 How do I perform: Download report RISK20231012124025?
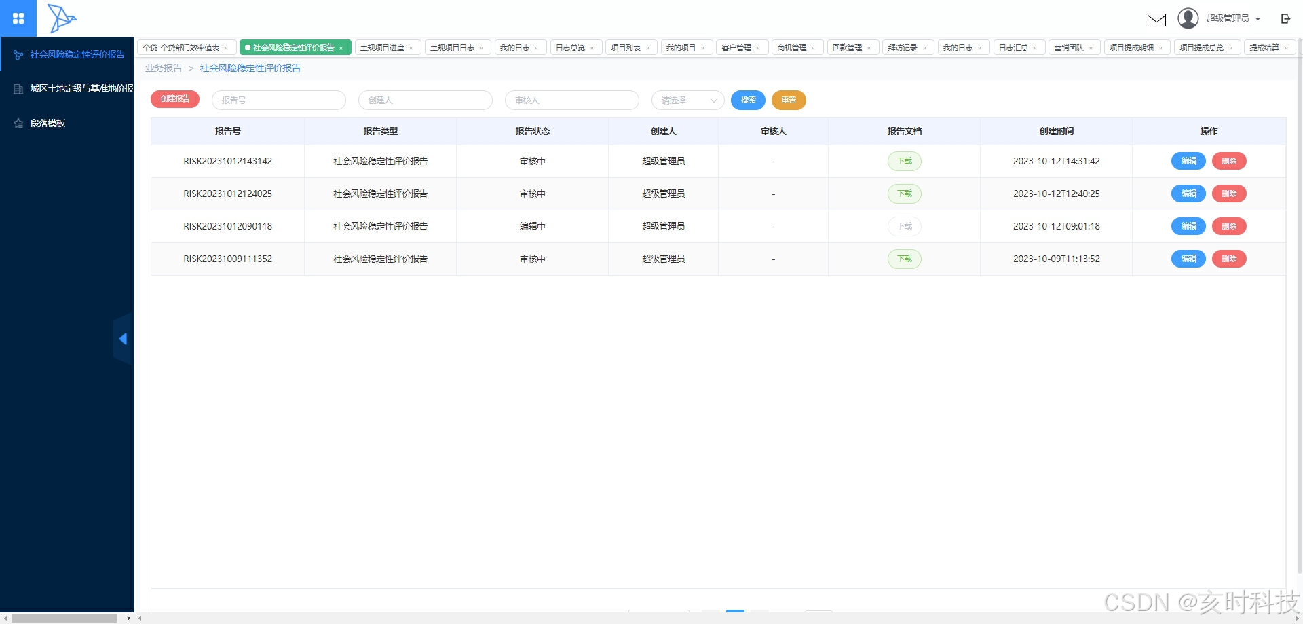(905, 194)
